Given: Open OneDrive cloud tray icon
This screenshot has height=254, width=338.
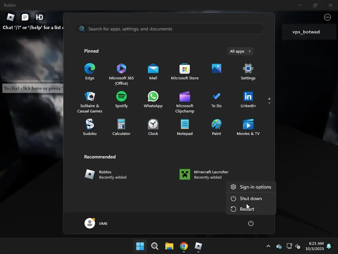Looking at the screenshot, I should (x=279, y=246).
